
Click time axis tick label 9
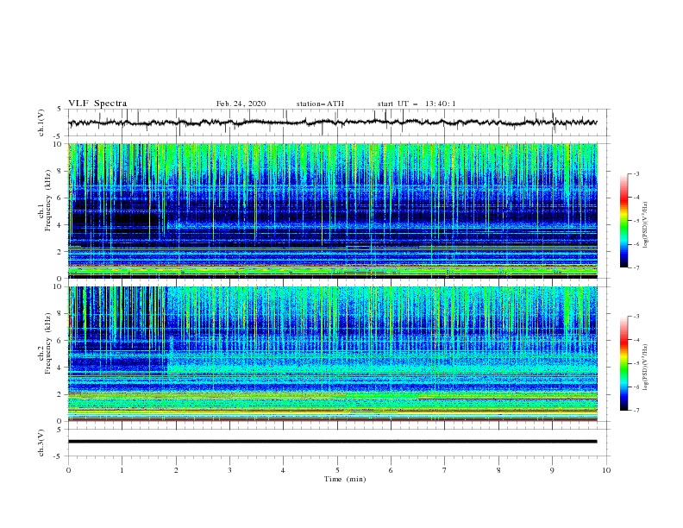click(552, 470)
